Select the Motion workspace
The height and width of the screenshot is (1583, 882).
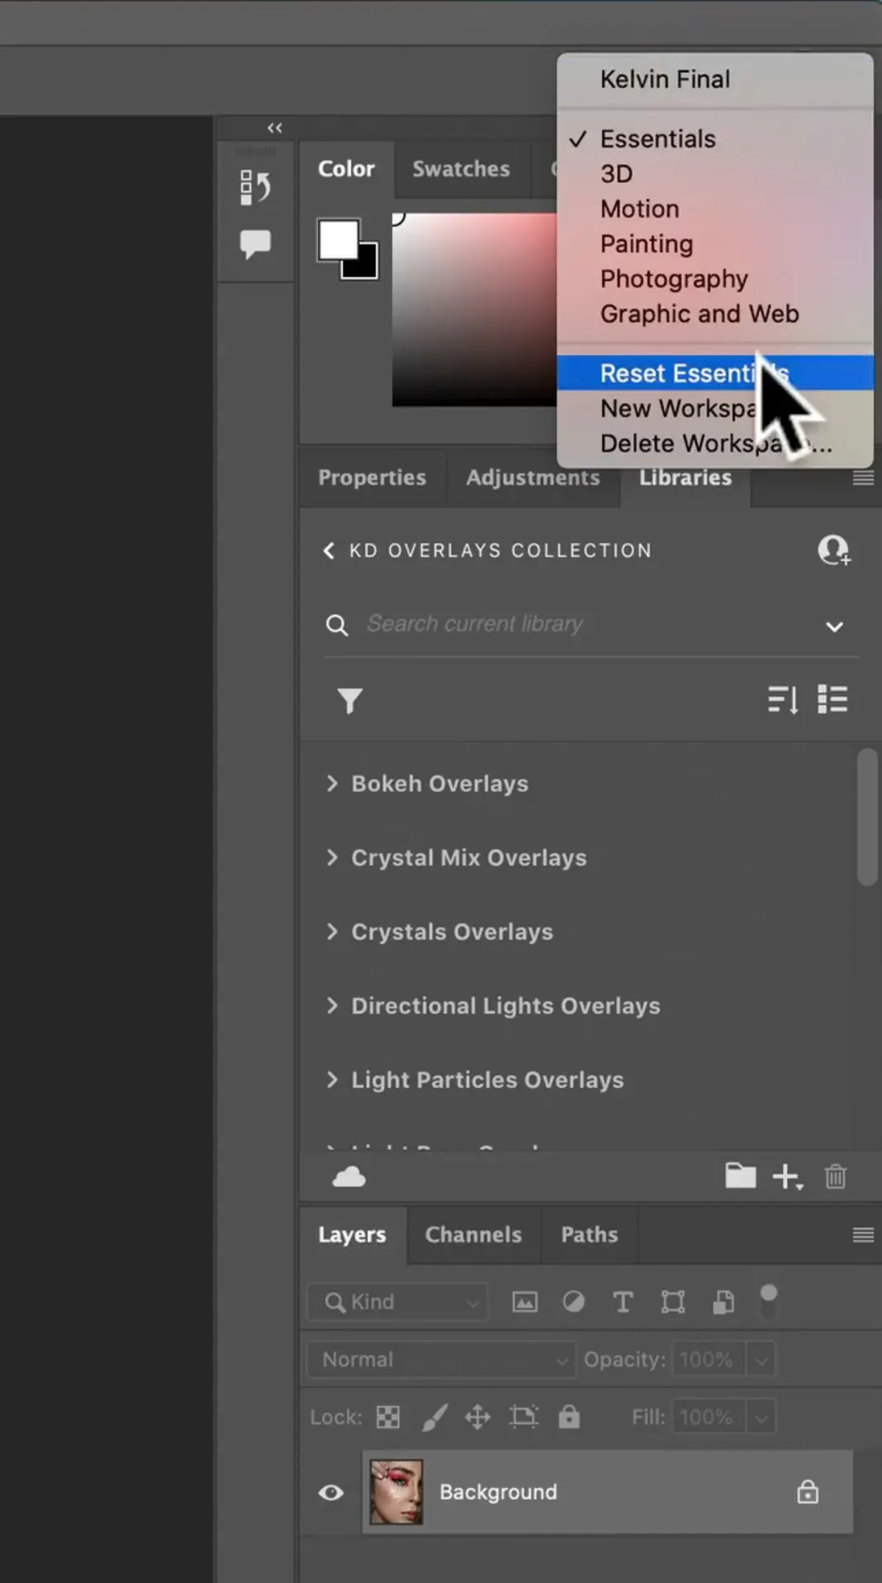click(x=715, y=209)
